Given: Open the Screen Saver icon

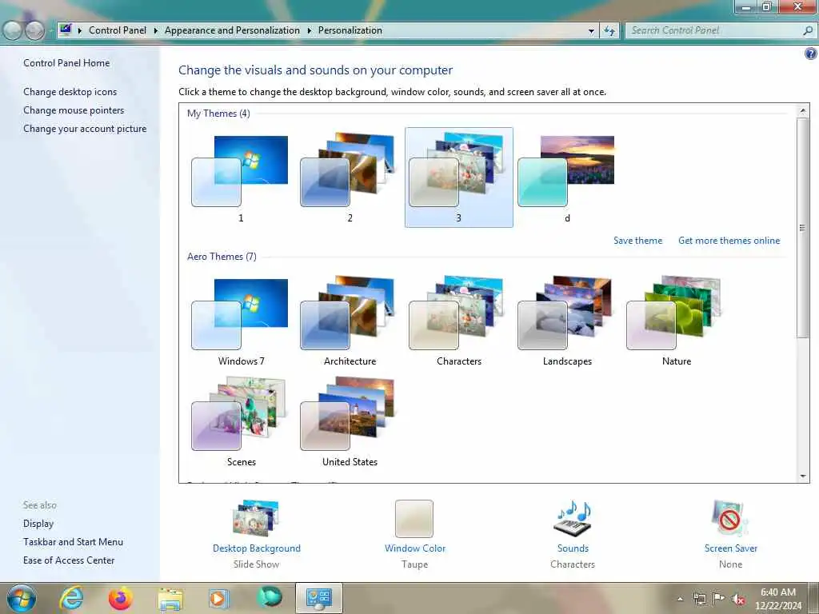Looking at the screenshot, I should click(x=730, y=518).
